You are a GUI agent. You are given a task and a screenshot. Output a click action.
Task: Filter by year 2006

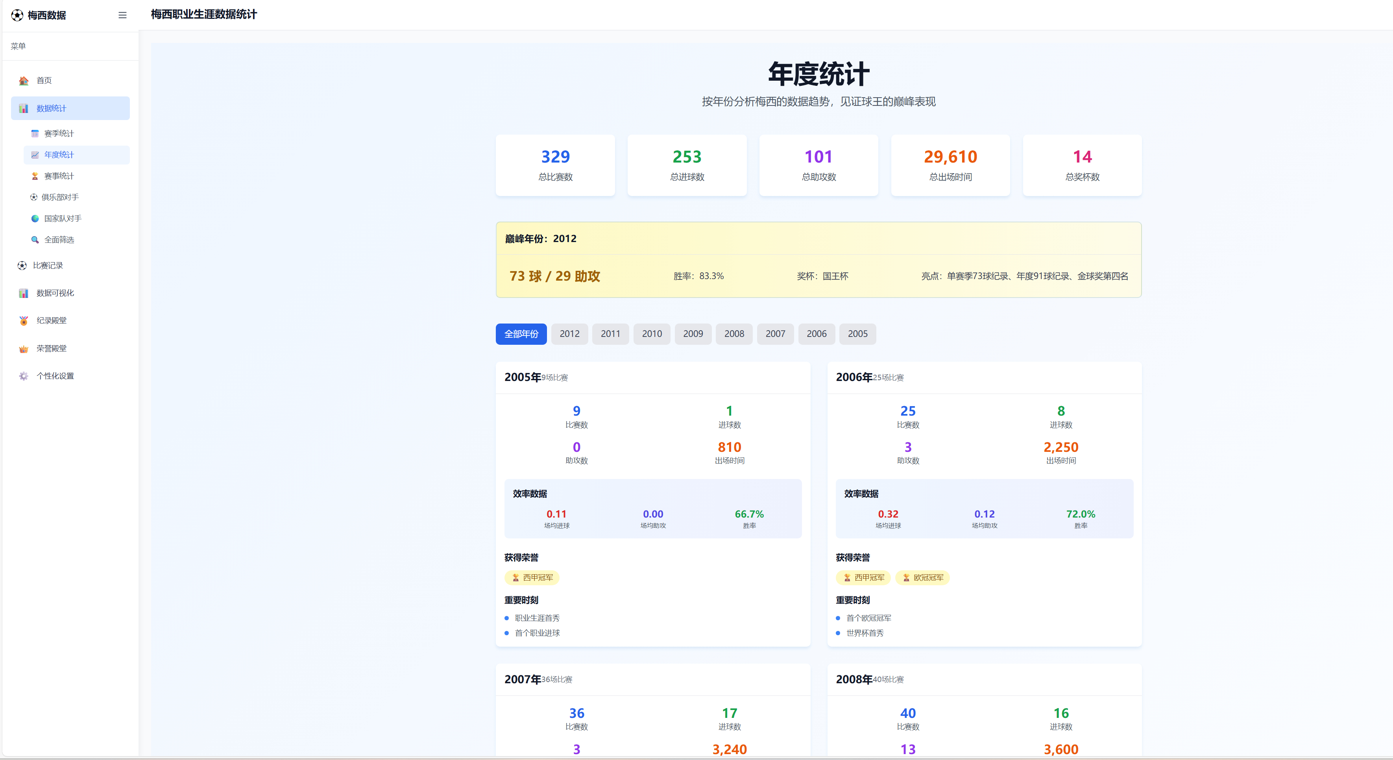(x=817, y=334)
